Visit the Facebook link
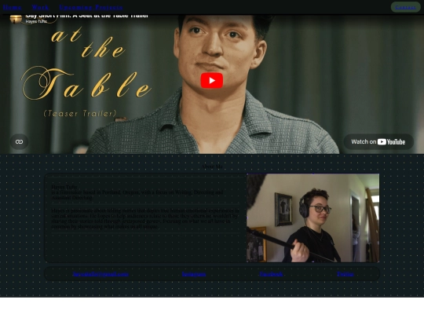The height and width of the screenshot is (318, 424). pos(271,274)
